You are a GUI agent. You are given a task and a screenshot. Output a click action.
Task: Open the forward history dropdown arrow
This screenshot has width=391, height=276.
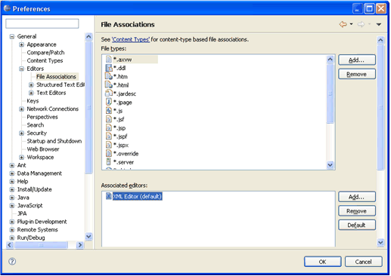[x=370, y=24]
